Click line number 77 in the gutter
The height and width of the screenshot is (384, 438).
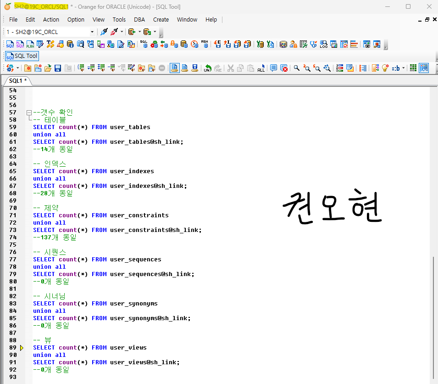[13, 259]
